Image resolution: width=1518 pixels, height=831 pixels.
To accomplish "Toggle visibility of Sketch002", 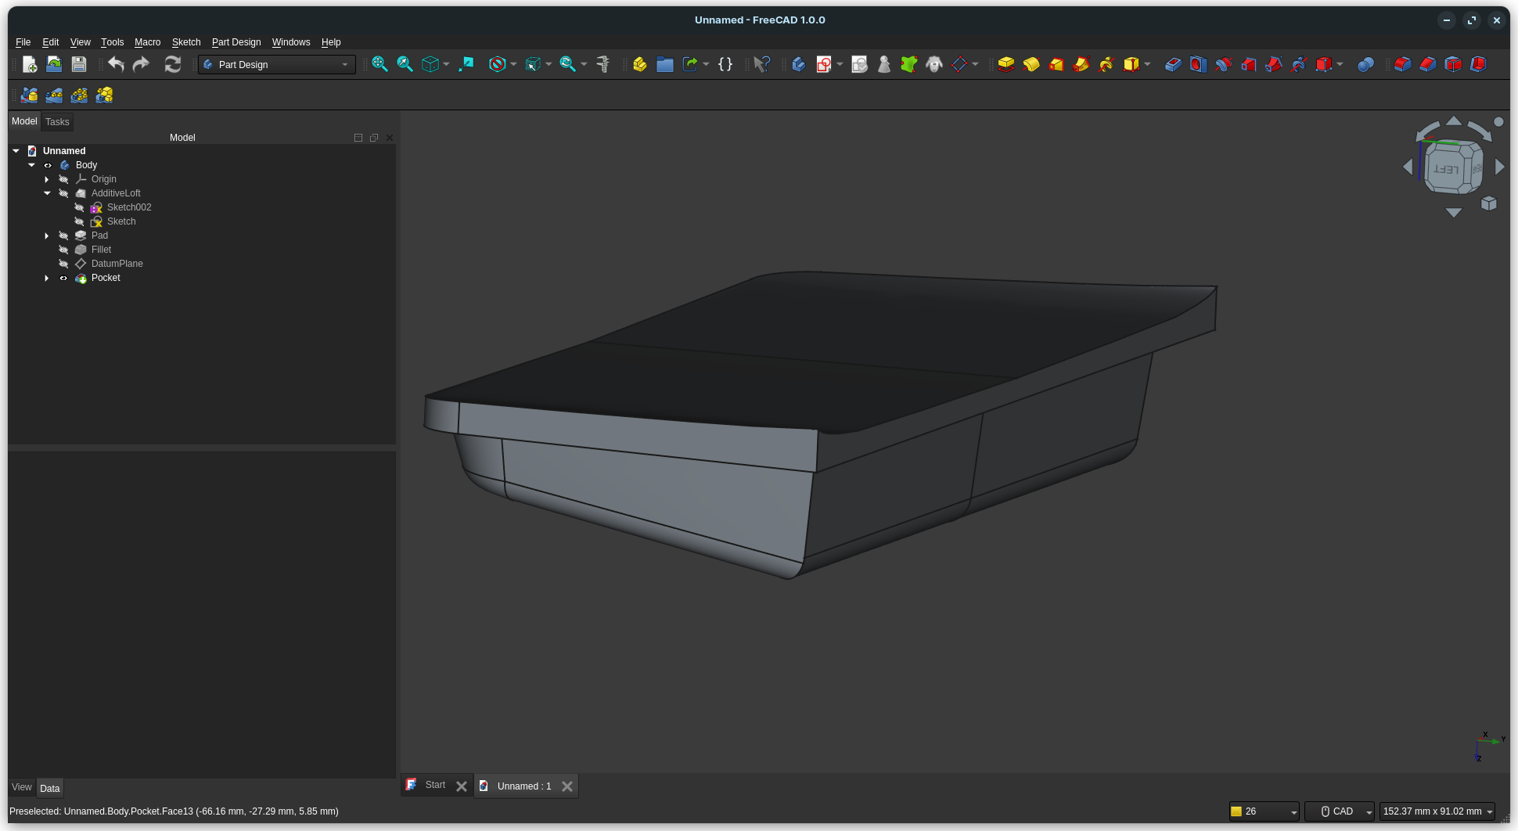I will pyautogui.click(x=79, y=207).
